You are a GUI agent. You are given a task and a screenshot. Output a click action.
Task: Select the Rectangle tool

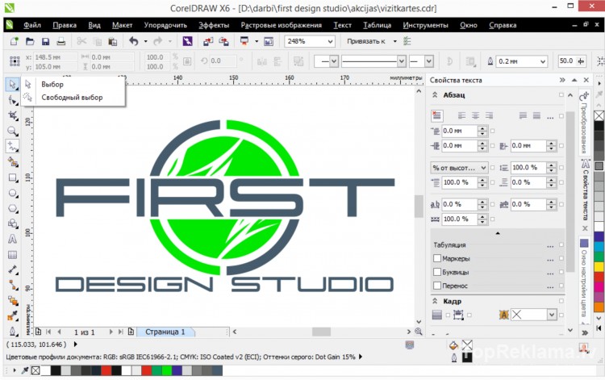coord(12,177)
